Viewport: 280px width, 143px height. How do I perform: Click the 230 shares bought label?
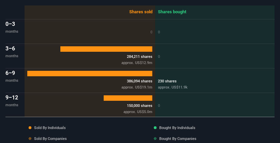pos(167,81)
